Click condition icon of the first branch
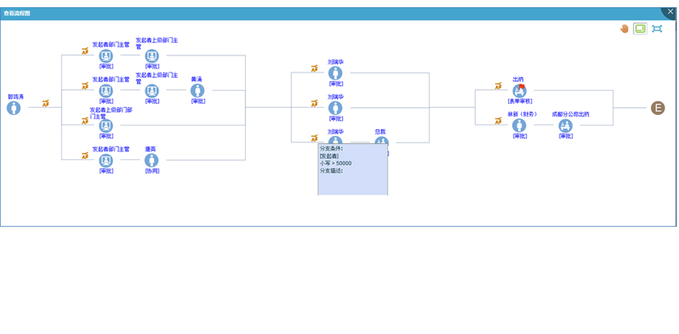Screen dimensions: 679x334 [85, 51]
